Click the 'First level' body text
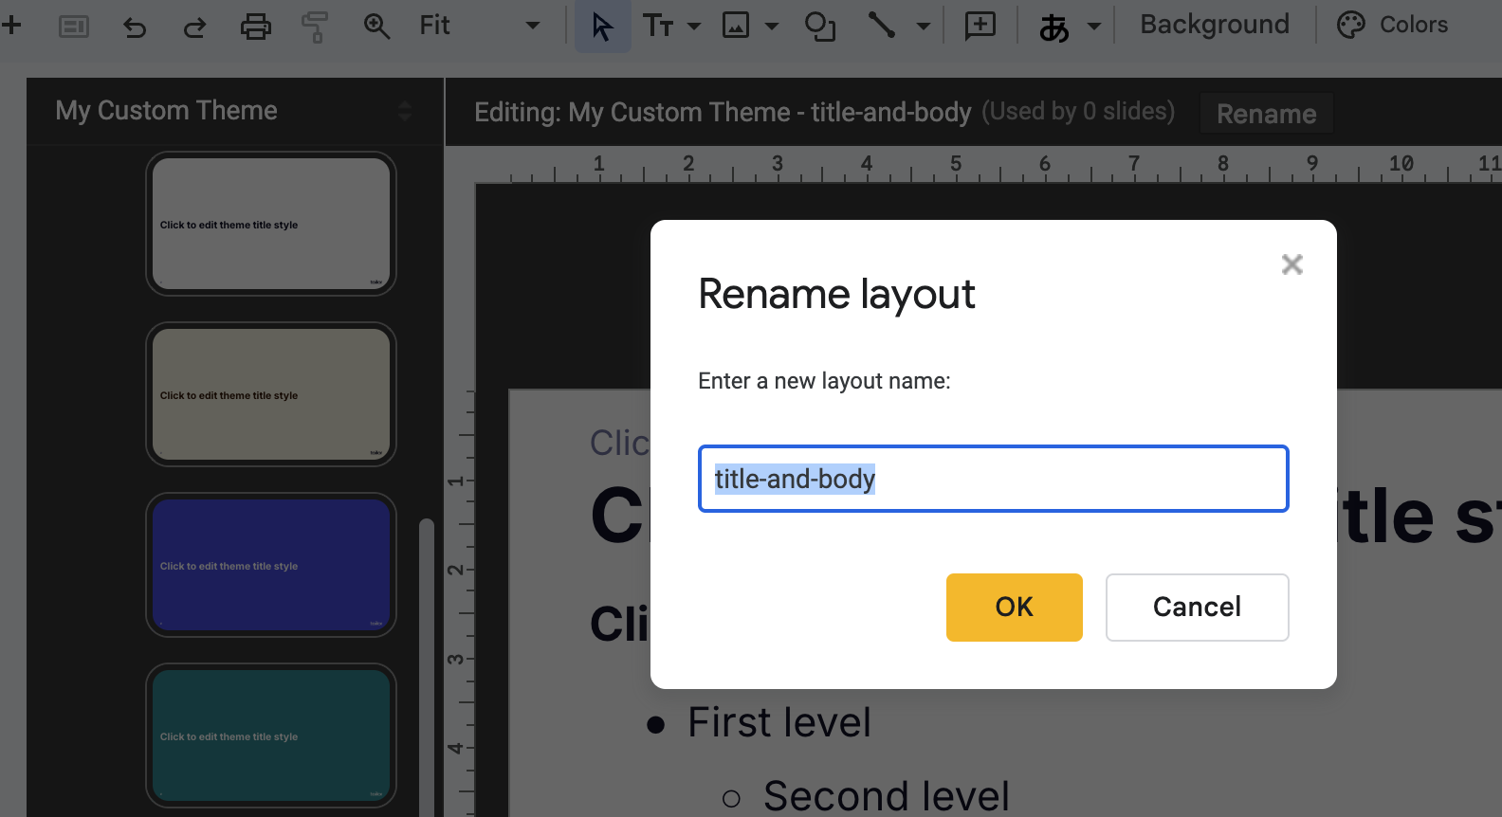Viewport: 1502px width, 817px height. tap(778, 723)
